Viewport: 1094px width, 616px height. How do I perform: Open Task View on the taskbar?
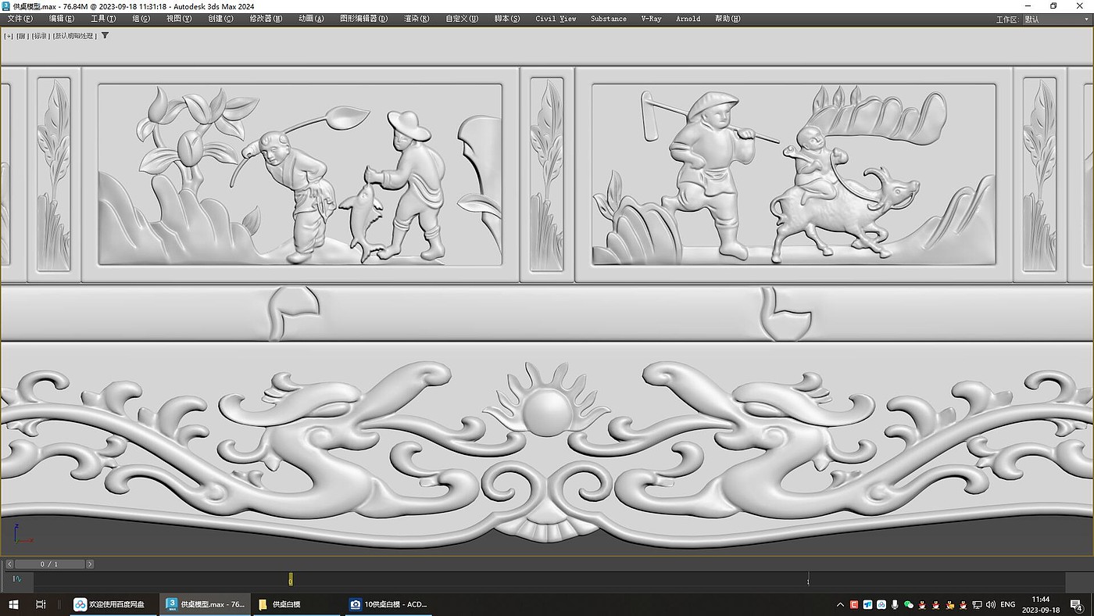[x=41, y=604]
